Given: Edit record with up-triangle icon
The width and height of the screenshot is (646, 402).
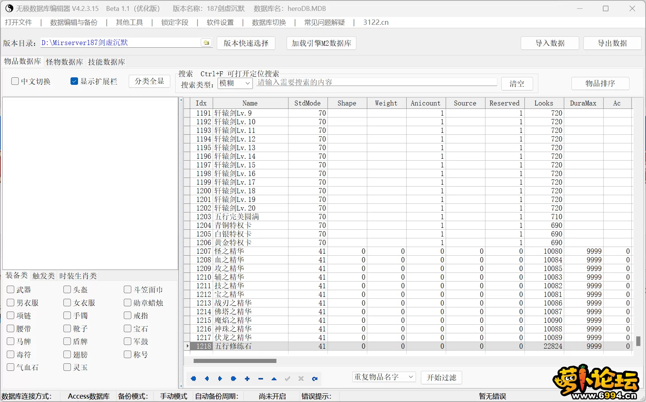Looking at the screenshot, I should (x=274, y=379).
